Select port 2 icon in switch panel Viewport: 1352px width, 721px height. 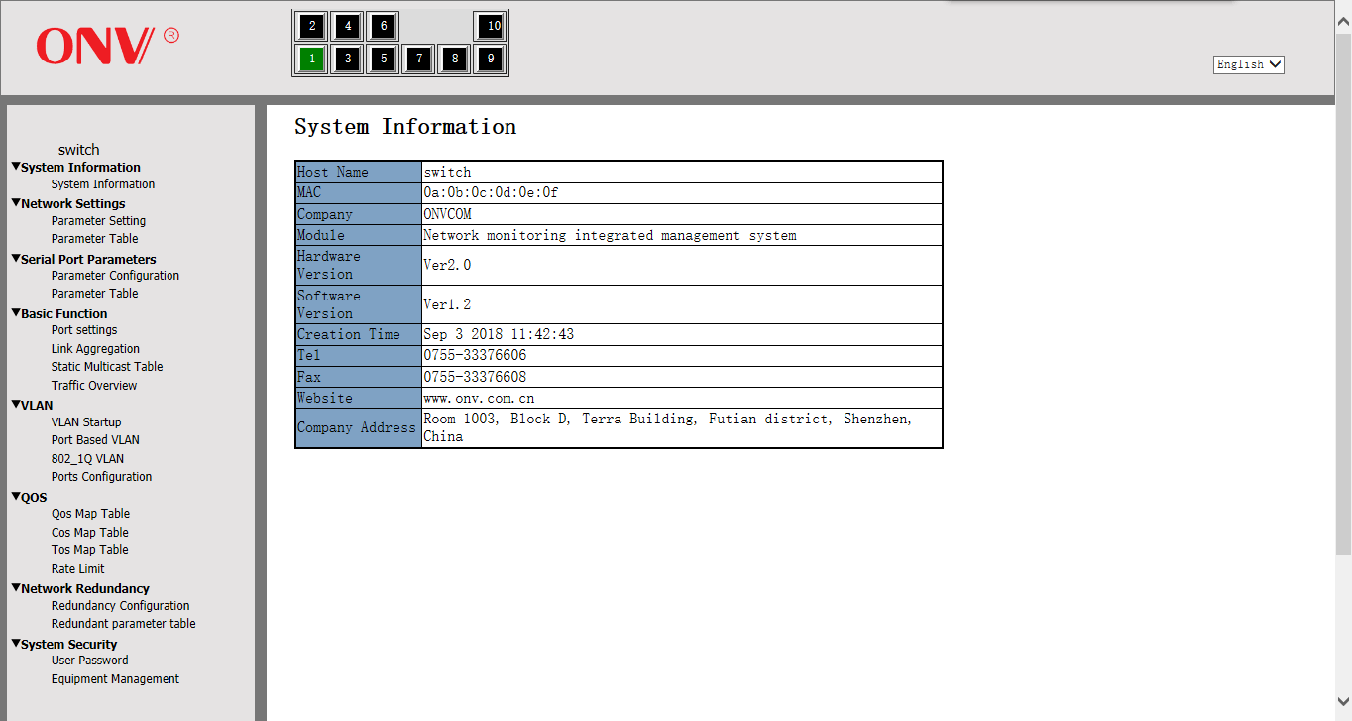point(312,26)
